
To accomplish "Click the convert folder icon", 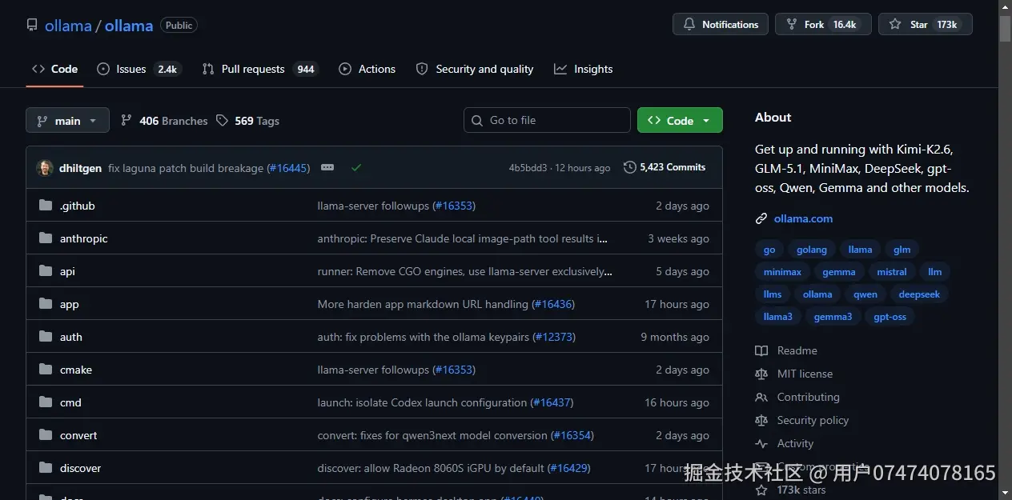I will tap(46, 435).
